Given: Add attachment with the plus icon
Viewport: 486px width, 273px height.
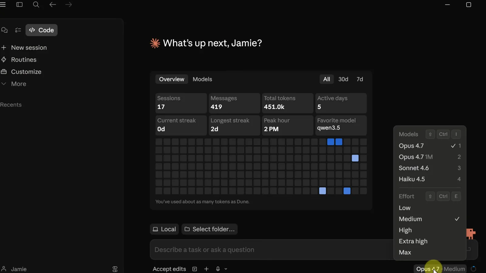Looking at the screenshot, I should coord(206,269).
